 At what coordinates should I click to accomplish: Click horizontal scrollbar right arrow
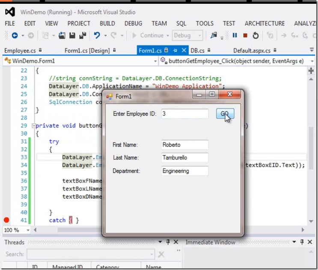303,230
